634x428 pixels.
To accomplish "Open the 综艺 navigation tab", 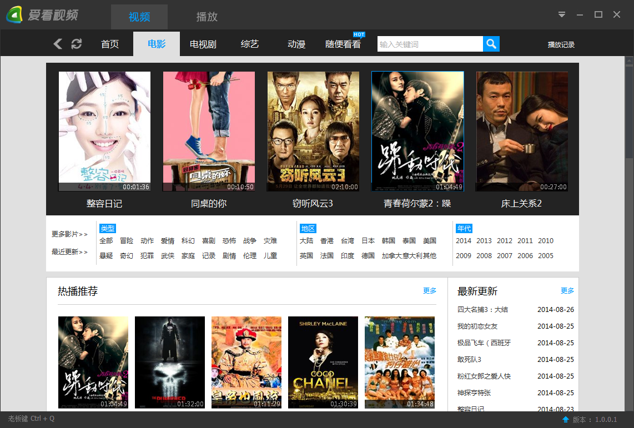I will [249, 44].
